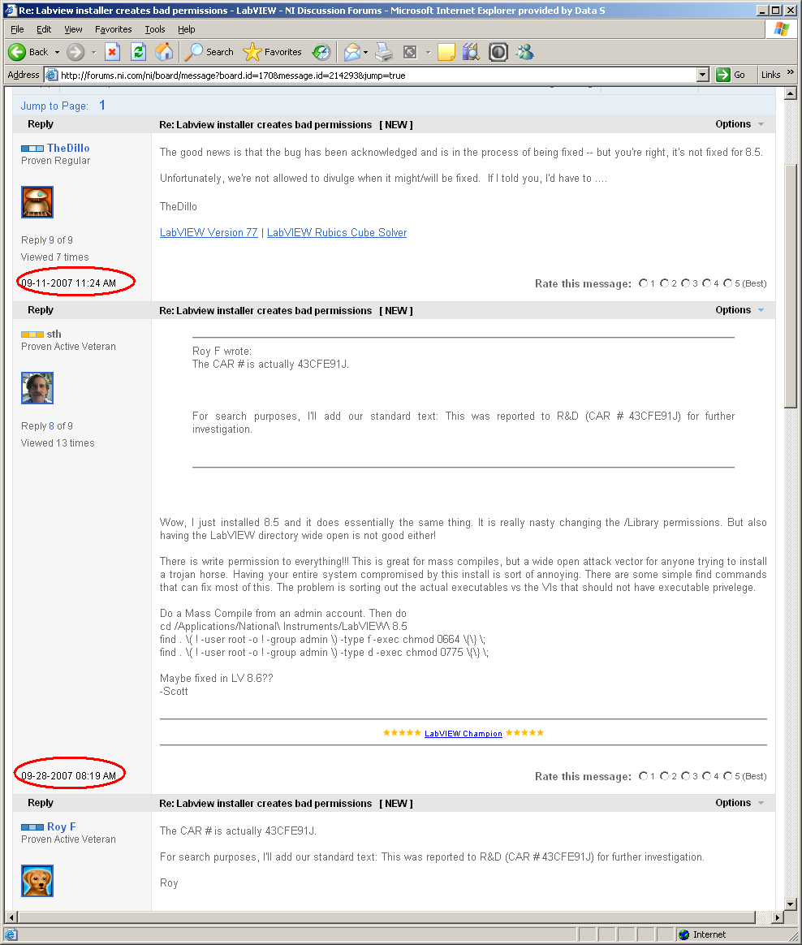Click the Forward arrow icon

click(x=75, y=53)
